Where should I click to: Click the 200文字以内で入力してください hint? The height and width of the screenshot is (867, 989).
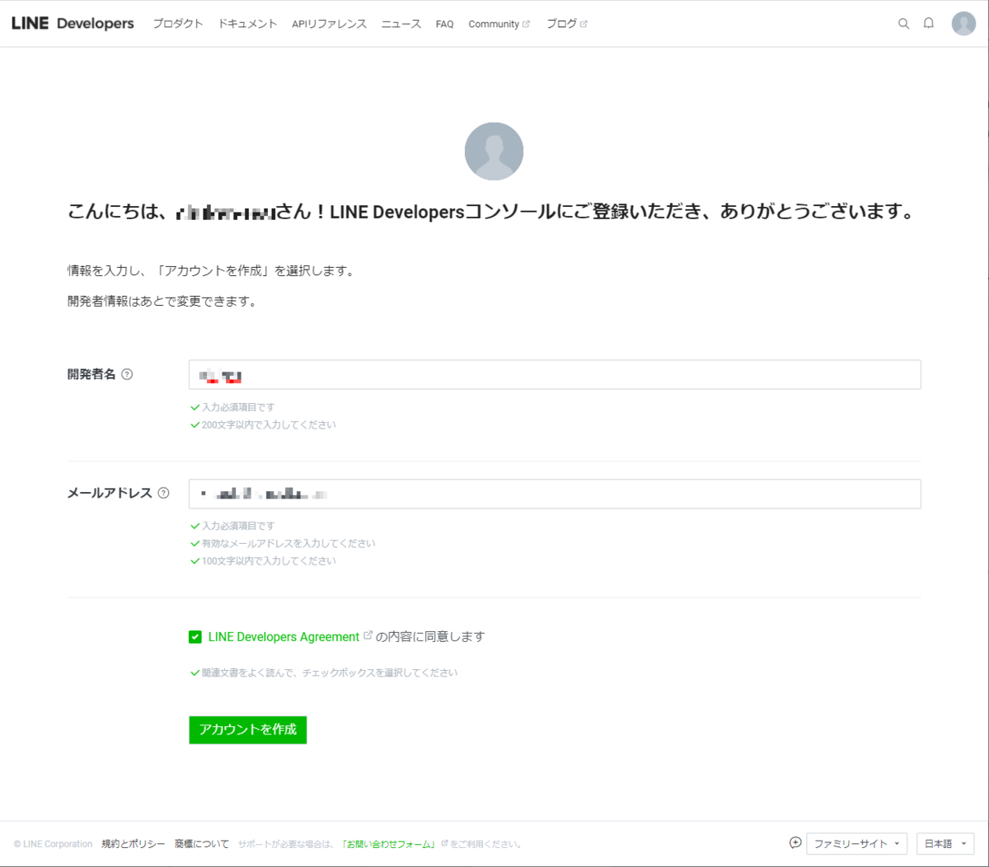269,425
